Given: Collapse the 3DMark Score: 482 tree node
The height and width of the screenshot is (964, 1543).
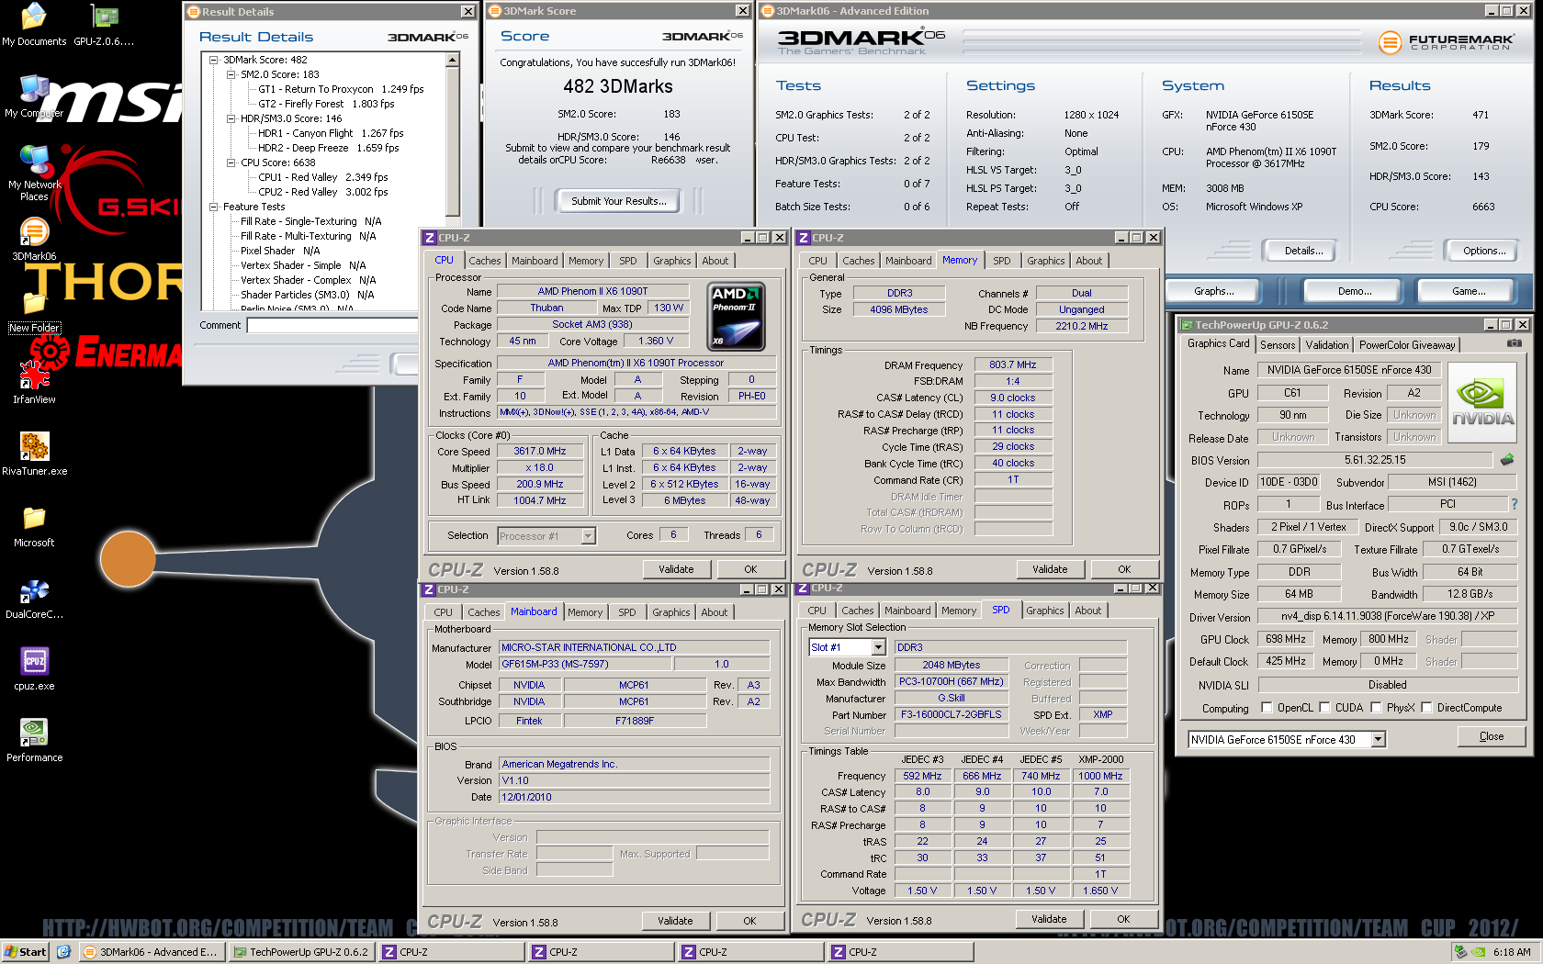Looking at the screenshot, I should (x=214, y=60).
